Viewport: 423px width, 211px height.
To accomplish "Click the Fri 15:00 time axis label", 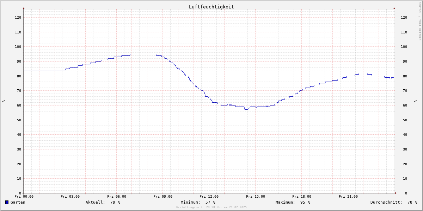I will (x=256, y=197).
